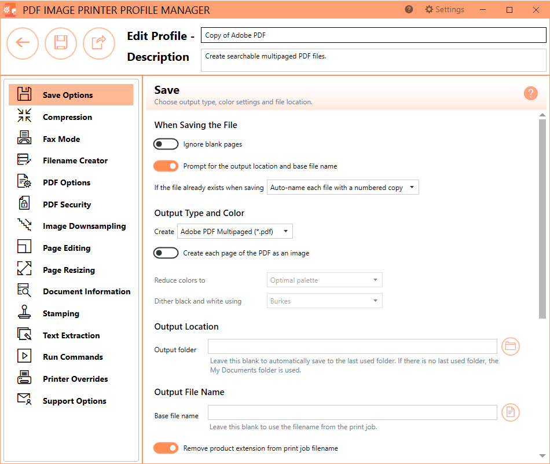Select Save Options label in sidebar
Viewport: 550px width, 464px height.
point(68,95)
